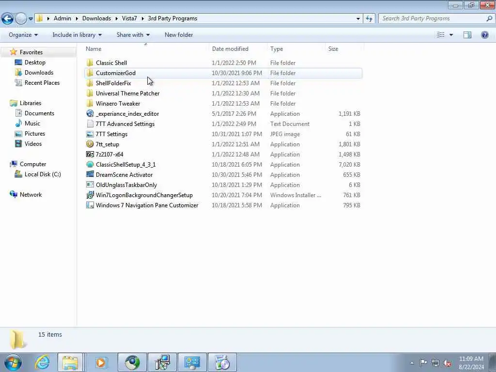
Task: Select the _experiance_index_editor application icon
Action: click(90, 113)
